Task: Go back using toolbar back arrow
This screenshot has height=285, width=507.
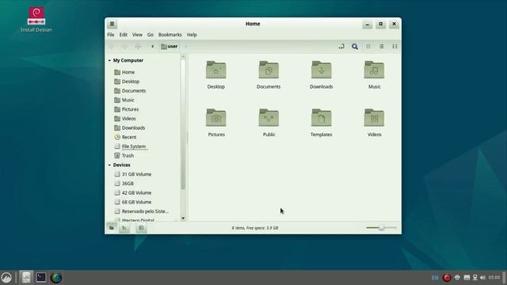Action: pyautogui.click(x=111, y=47)
